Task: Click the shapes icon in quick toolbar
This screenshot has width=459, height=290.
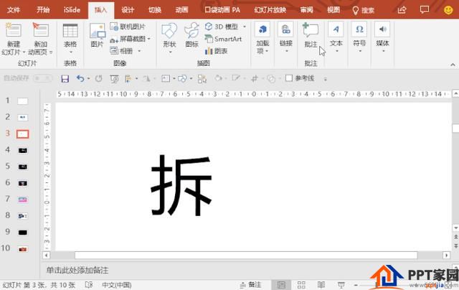Action: pos(182,78)
